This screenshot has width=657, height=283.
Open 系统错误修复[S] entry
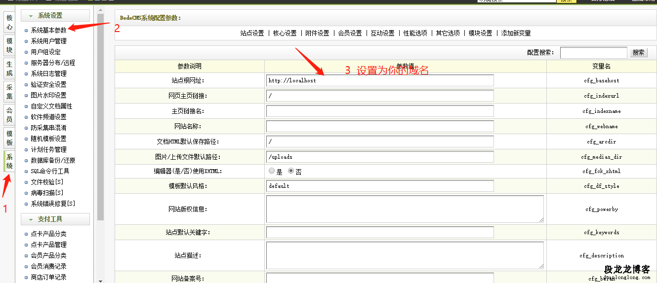[x=53, y=204]
